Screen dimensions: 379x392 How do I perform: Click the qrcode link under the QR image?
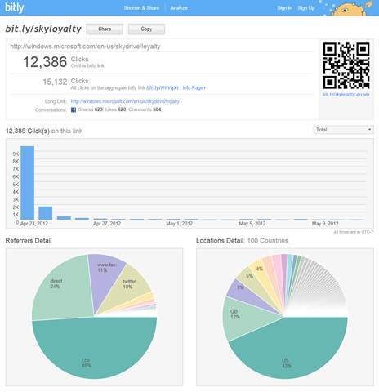(346, 94)
